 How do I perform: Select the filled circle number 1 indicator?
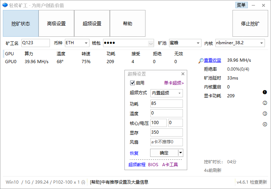tap(265, 92)
